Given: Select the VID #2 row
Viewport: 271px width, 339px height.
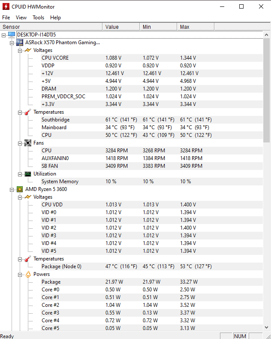Looking at the screenshot, I should [152, 228].
